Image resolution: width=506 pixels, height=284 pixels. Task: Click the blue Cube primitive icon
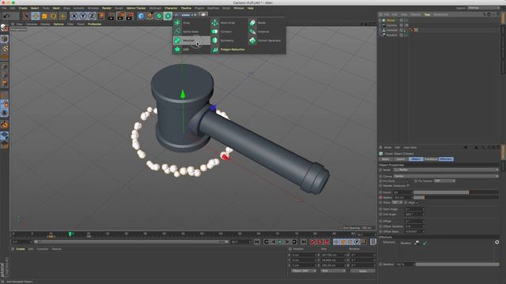[141, 16]
